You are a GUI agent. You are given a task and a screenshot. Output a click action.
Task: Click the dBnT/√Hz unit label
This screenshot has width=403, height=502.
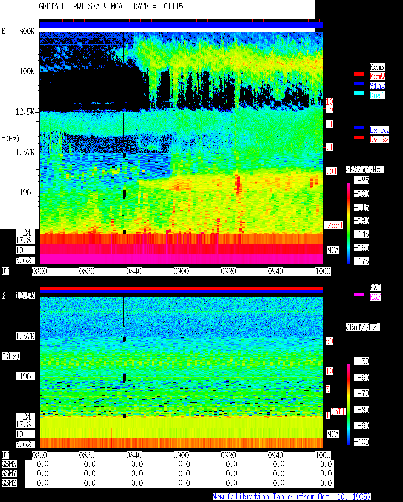[363, 327]
